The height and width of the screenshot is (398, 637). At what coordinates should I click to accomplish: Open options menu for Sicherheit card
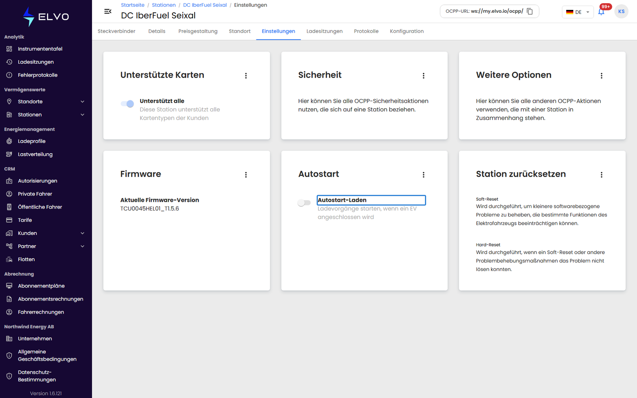[x=424, y=76]
